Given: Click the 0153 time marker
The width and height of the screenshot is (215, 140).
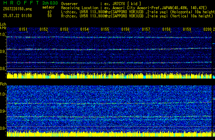Looking at the screenshot, I should pos(64,29).
